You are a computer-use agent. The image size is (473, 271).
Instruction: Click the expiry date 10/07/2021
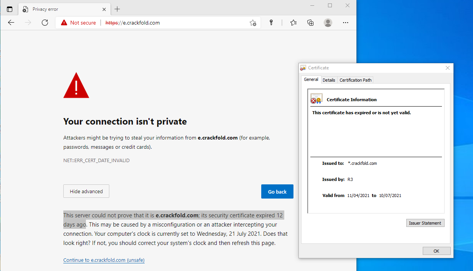(390, 195)
